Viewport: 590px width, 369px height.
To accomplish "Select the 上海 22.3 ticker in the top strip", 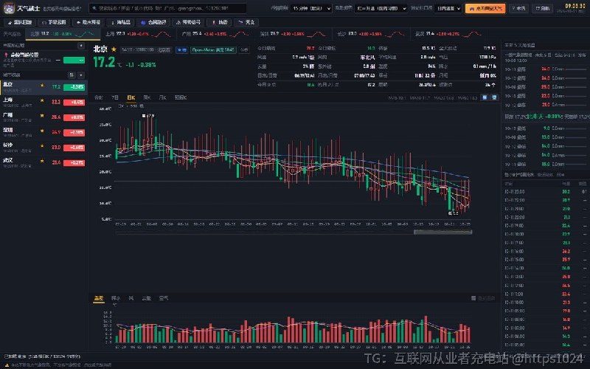I will (x=138, y=34).
